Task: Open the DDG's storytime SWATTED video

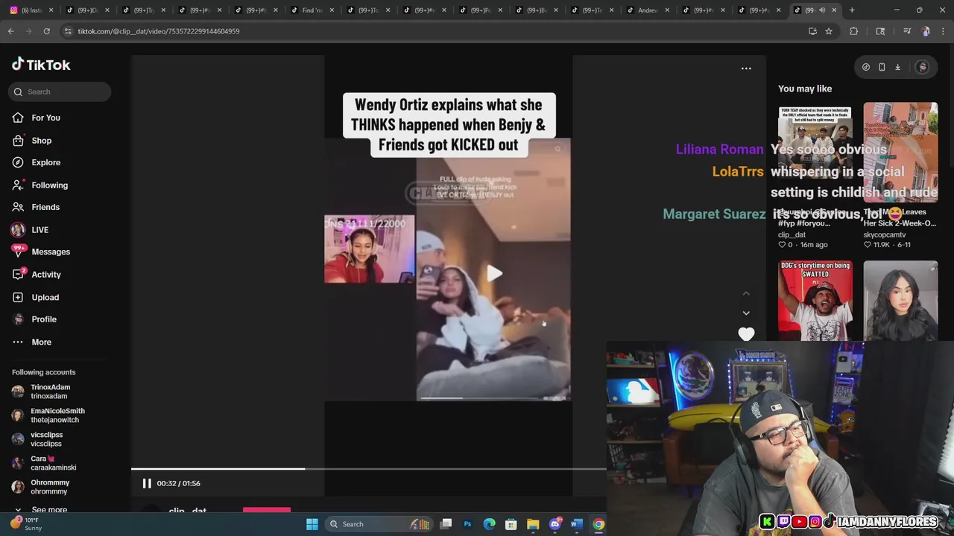Action: [x=815, y=301]
